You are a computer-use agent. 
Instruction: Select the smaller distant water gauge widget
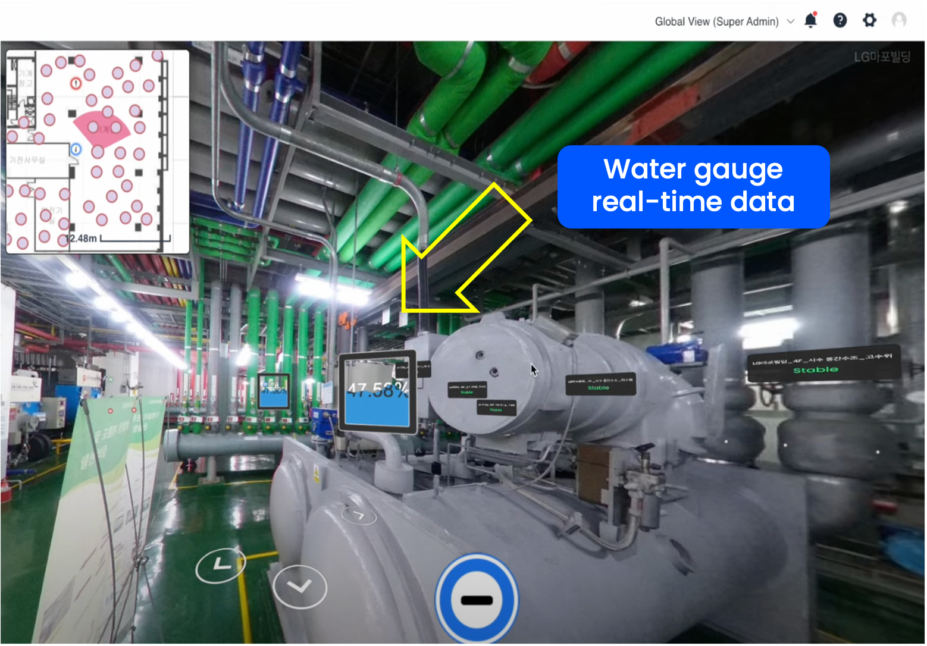[274, 391]
